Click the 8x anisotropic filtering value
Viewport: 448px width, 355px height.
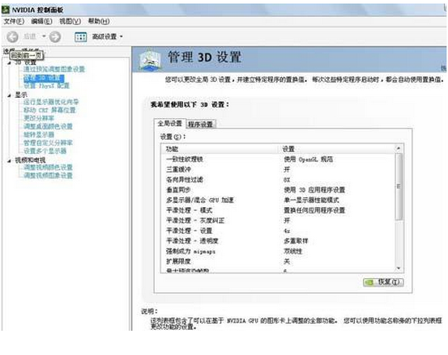(287, 180)
